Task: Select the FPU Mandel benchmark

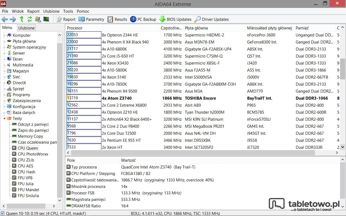Action: pos(28,190)
